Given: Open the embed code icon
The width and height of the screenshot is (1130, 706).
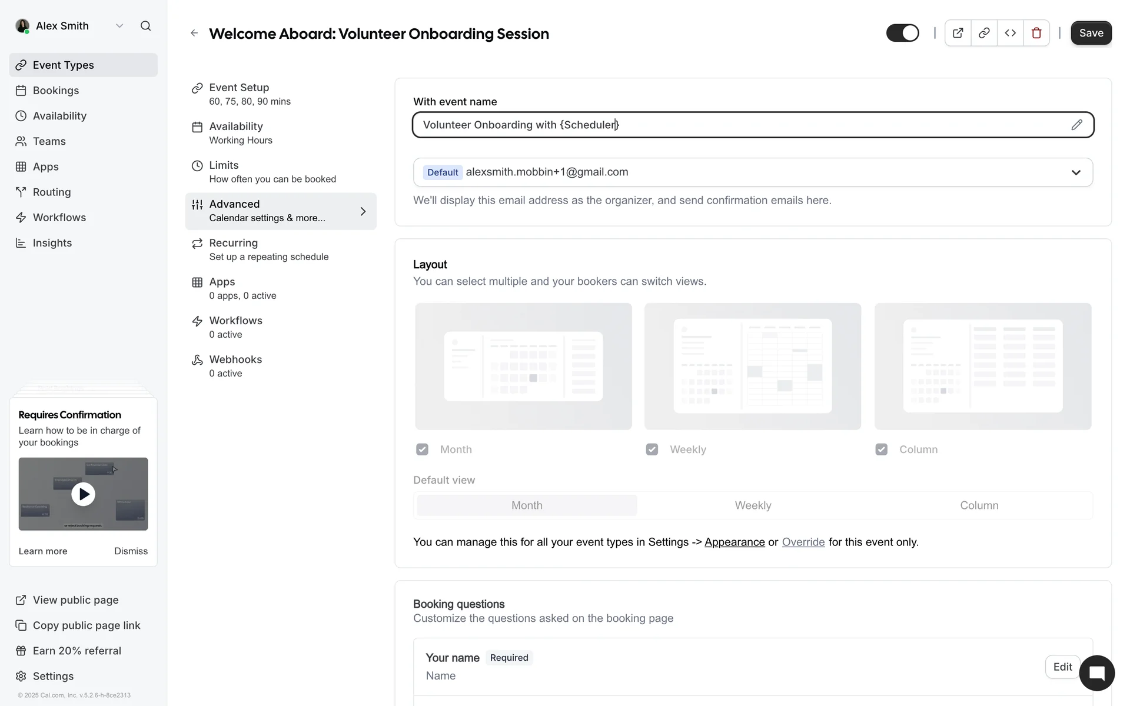Looking at the screenshot, I should click(1010, 33).
